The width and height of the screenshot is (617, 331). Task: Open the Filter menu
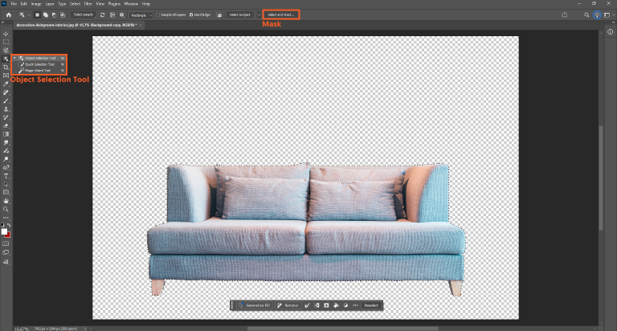coord(88,3)
